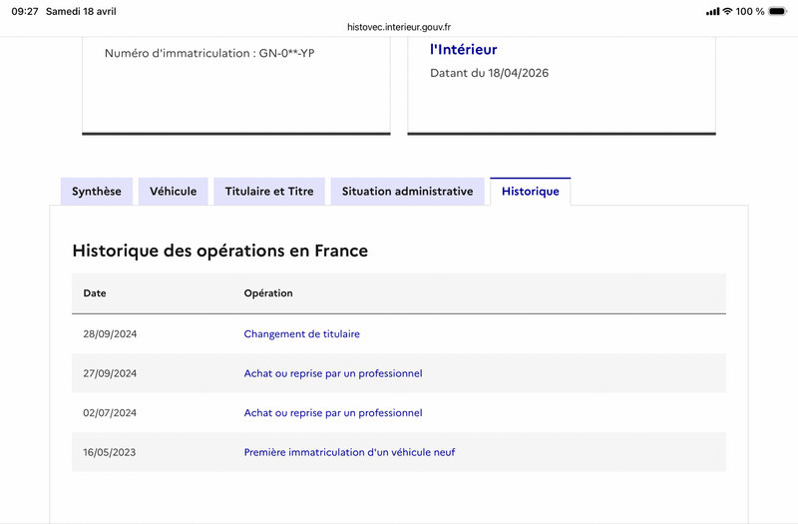Tap the cellular signal bars icon

[712, 11]
